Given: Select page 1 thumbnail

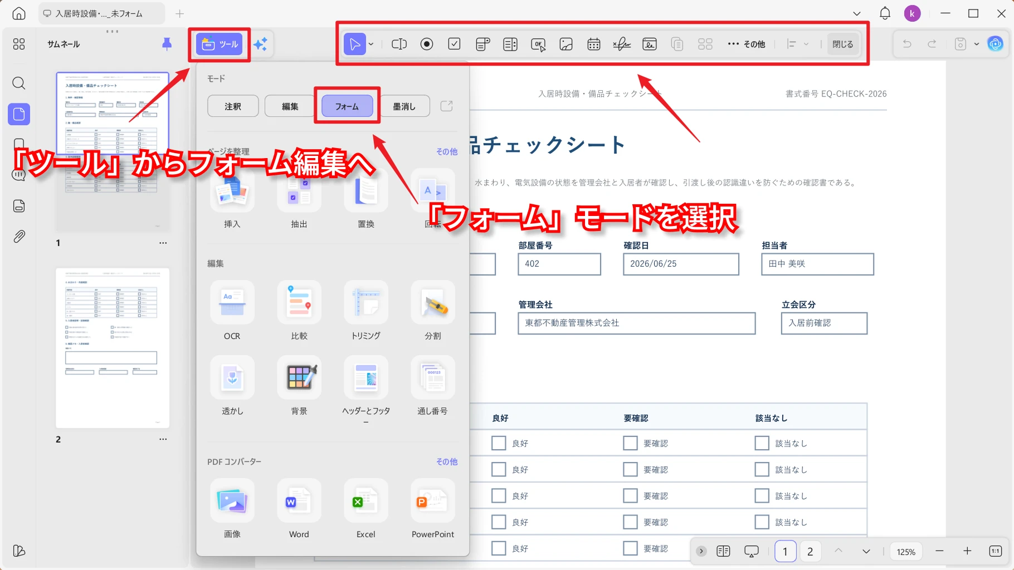Looking at the screenshot, I should pos(113,151).
